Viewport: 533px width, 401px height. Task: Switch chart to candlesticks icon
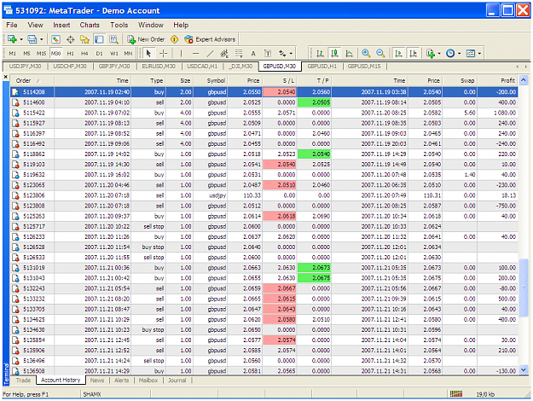coord(335,54)
